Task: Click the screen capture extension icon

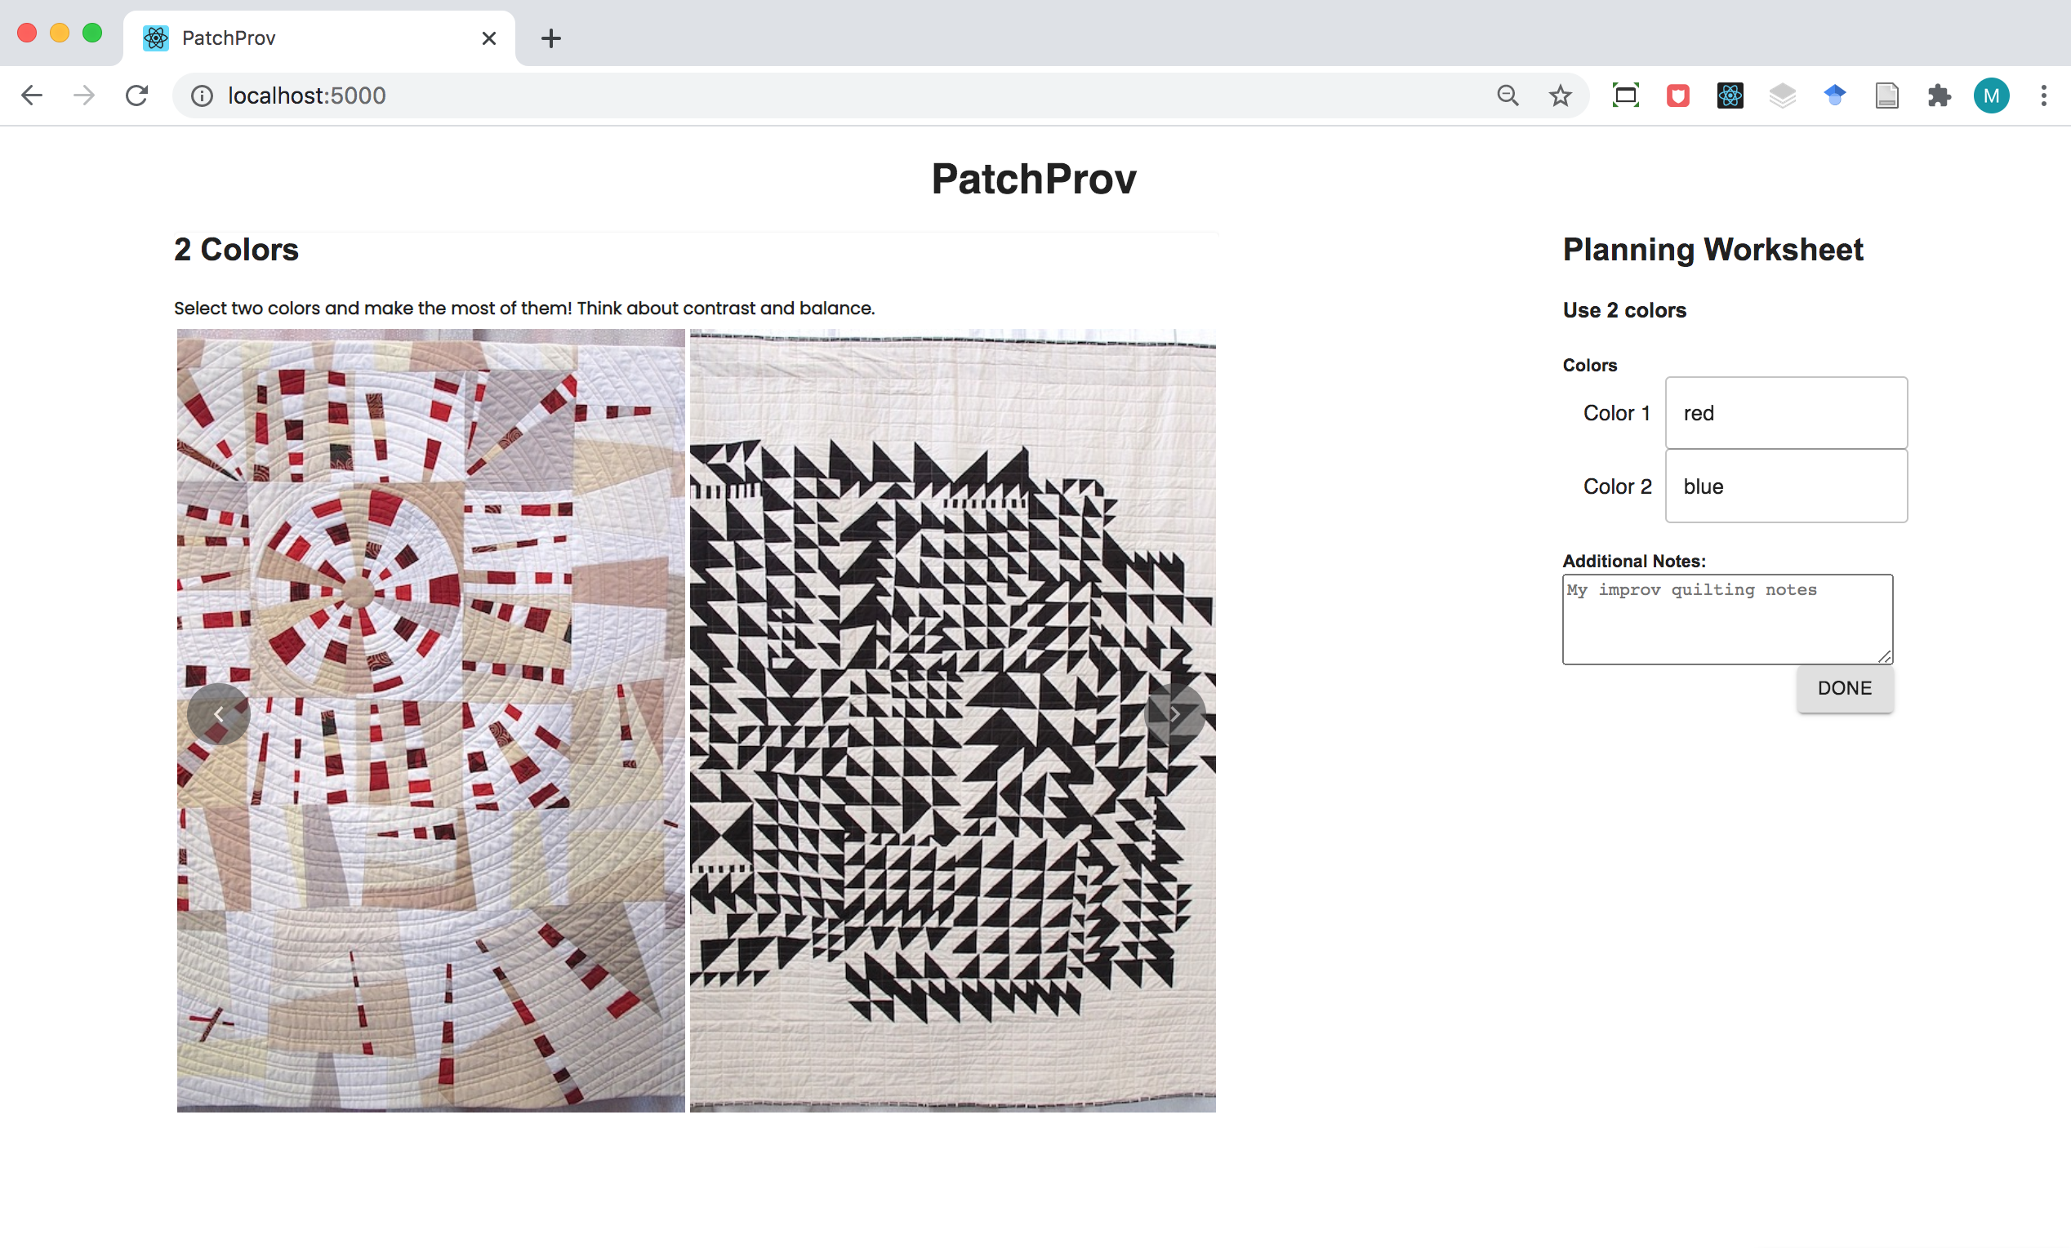Action: 1626,95
